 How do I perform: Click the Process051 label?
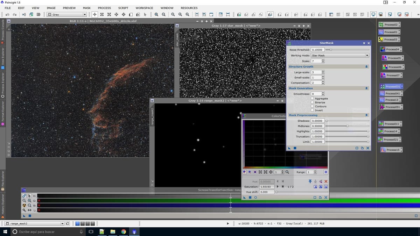(x=393, y=107)
